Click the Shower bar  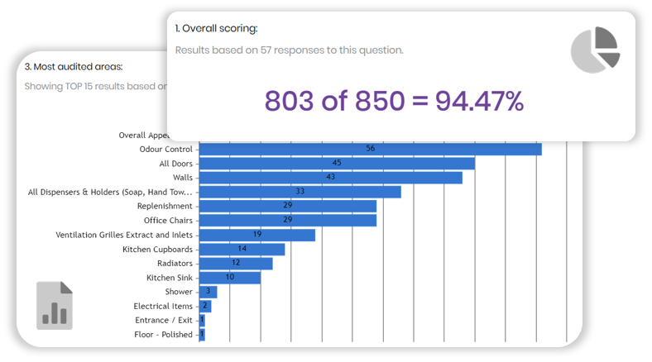[208, 292]
